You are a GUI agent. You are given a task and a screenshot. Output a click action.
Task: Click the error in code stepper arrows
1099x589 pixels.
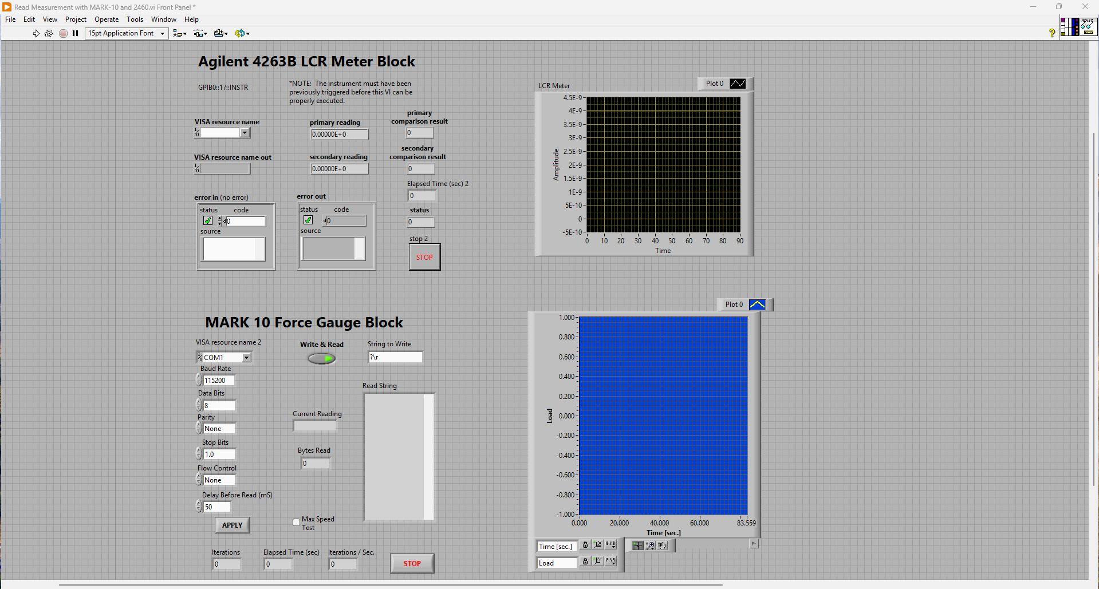click(x=220, y=221)
